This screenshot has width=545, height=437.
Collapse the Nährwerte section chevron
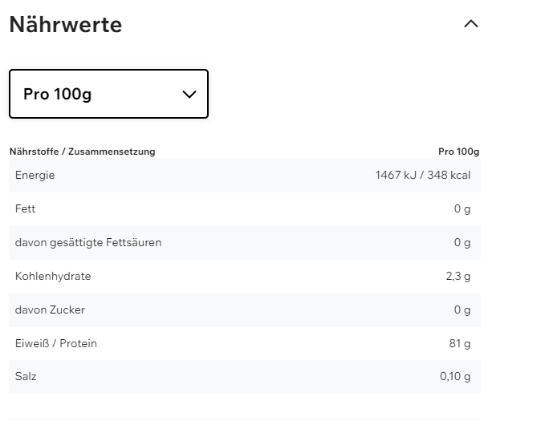[471, 24]
